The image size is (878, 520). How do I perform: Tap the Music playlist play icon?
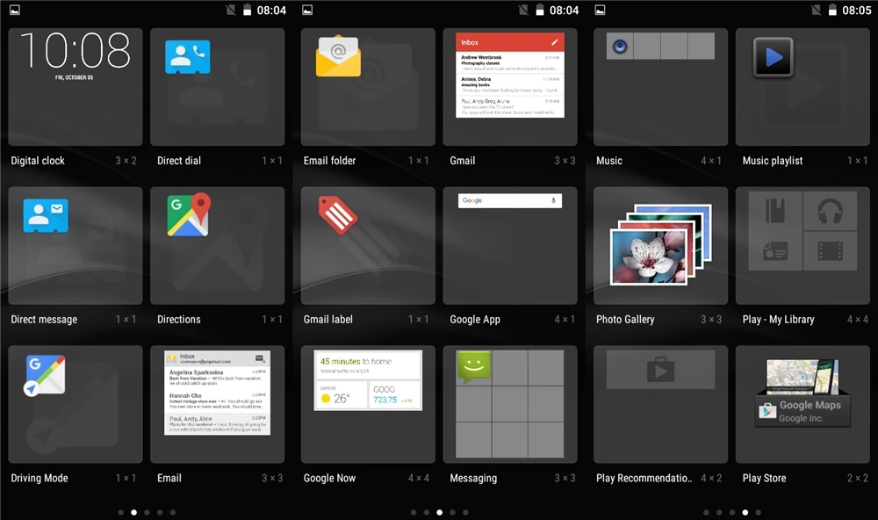point(774,57)
